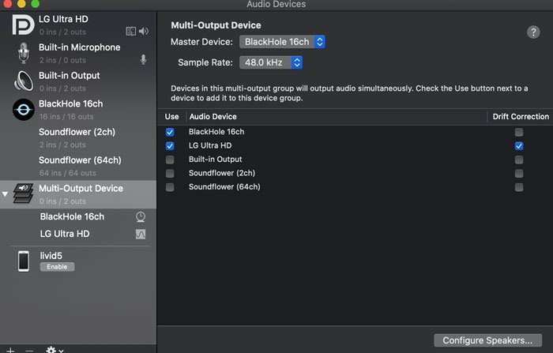The image size is (553, 353).
Task: Click drift correction icon beside LG Ultra HD sub-device
Action: pos(141,234)
